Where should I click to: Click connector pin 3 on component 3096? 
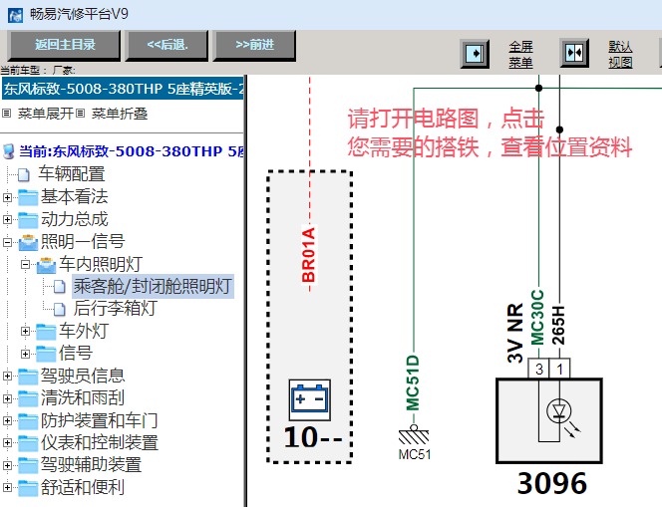[x=538, y=369]
